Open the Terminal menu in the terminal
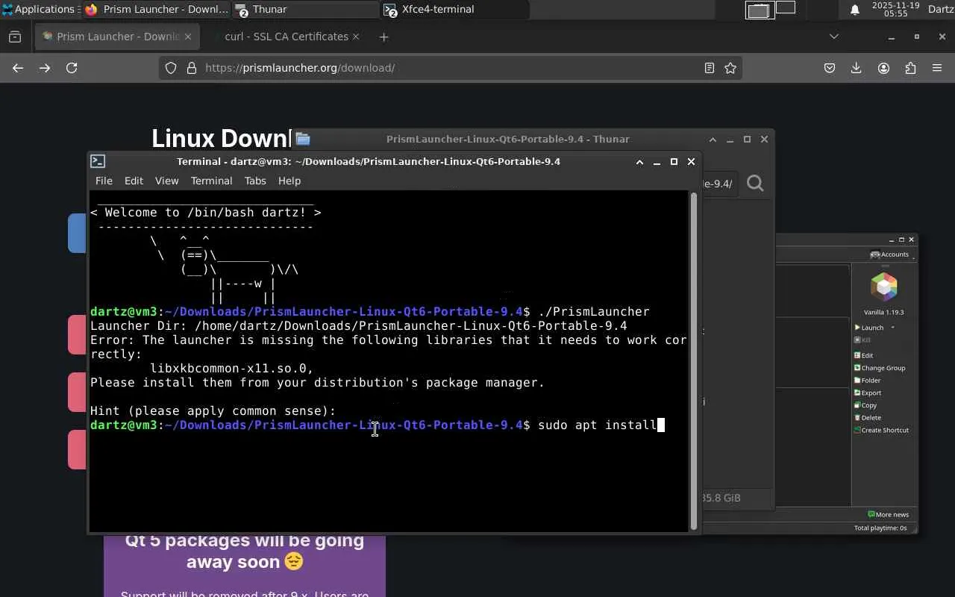 pyautogui.click(x=211, y=181)
